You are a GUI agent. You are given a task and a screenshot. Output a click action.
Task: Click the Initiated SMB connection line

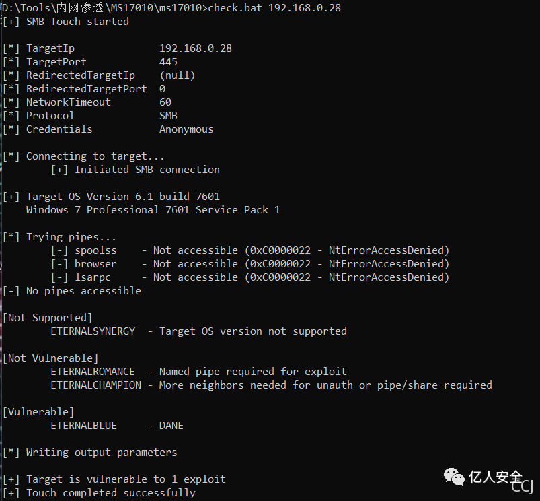(135, 170)
